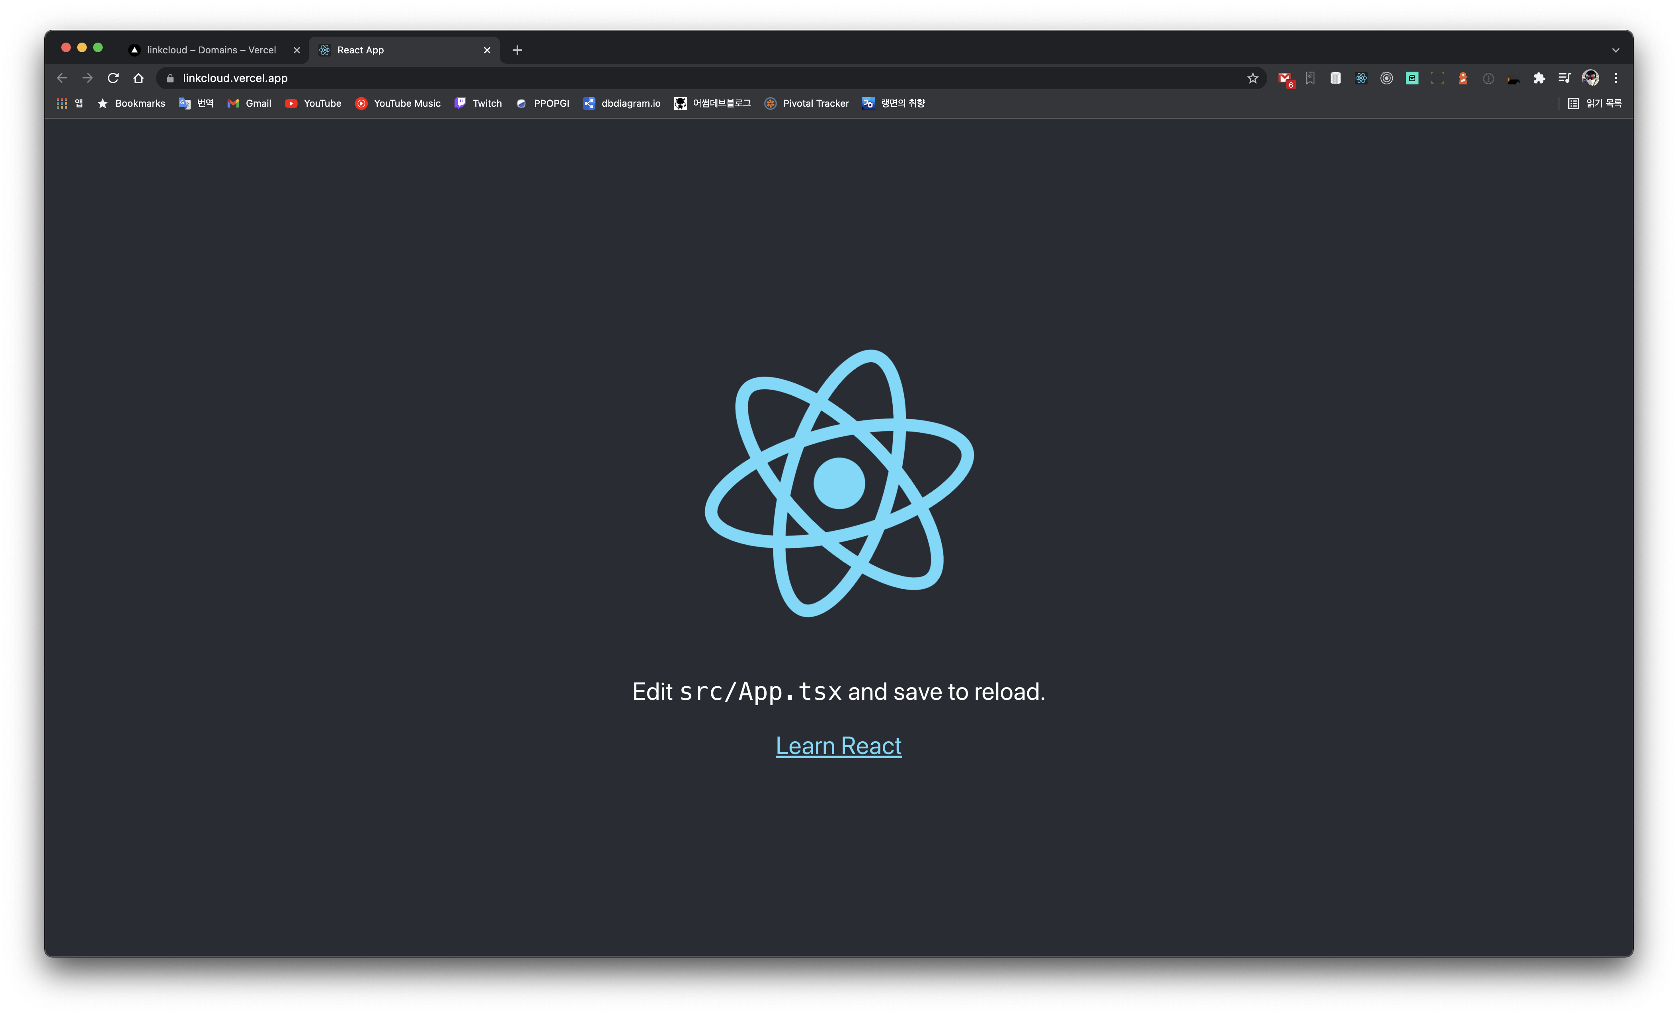Go back to the previous page
This screenshot has width=1678, height=1016.
pos(62,78)
